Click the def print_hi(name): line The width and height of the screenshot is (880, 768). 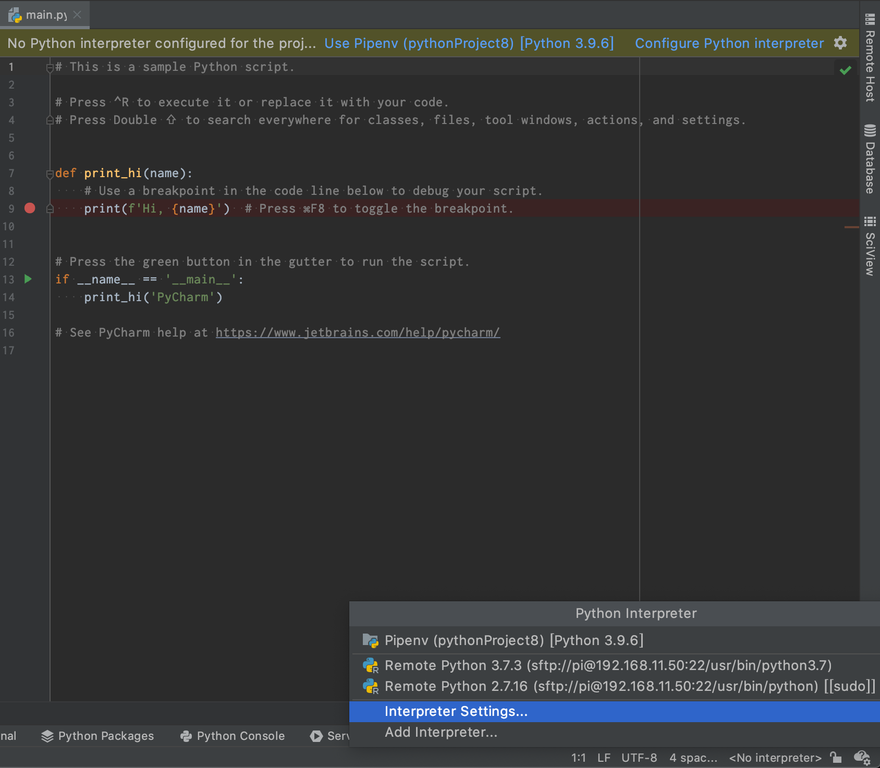[x=124, y=173]
